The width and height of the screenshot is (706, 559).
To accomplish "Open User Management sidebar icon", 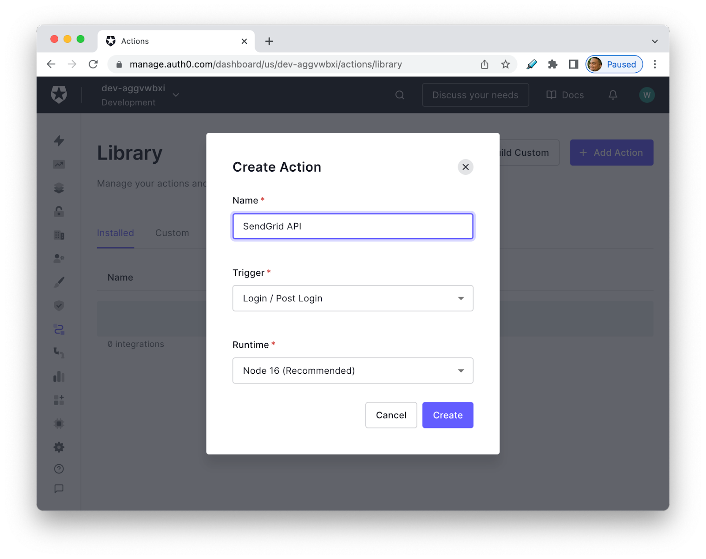I will [x=59, y=259].
